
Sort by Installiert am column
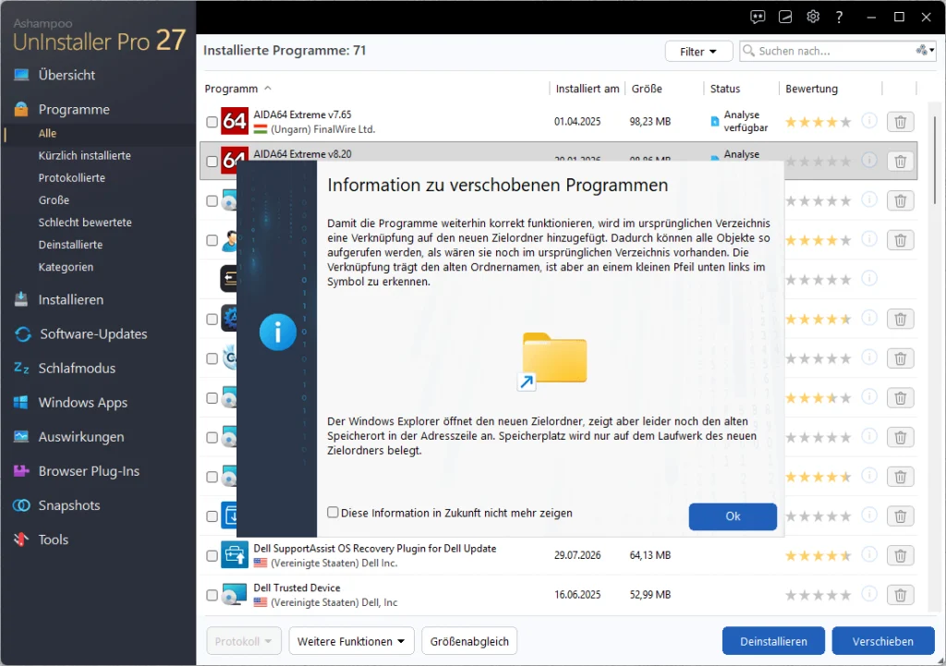(x=587, y=89)
